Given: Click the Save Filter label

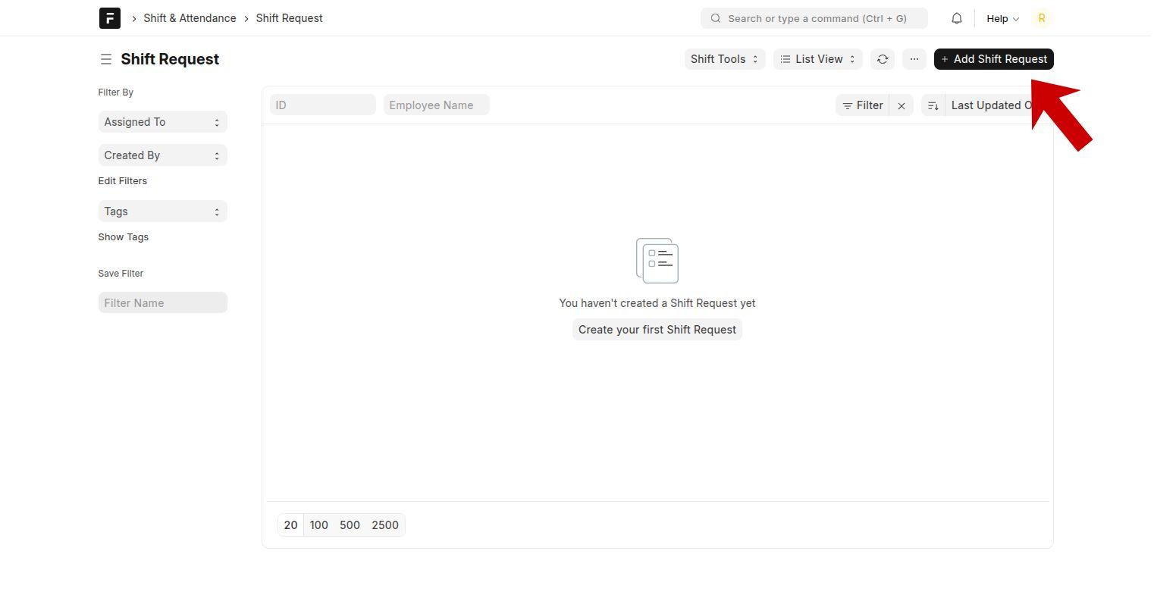Looking at the screenshot, I should (x=121, y=274).
